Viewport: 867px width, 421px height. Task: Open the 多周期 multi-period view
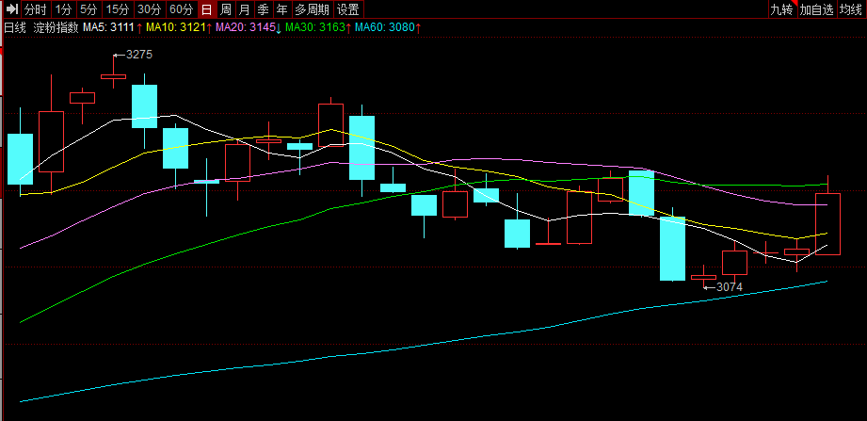(313, 8)
